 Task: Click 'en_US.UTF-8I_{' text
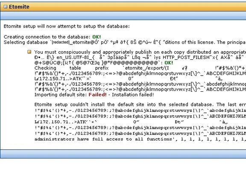(76, 57)
